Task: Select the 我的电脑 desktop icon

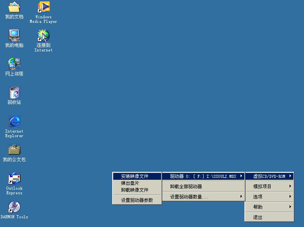Action: click(14, 39)
